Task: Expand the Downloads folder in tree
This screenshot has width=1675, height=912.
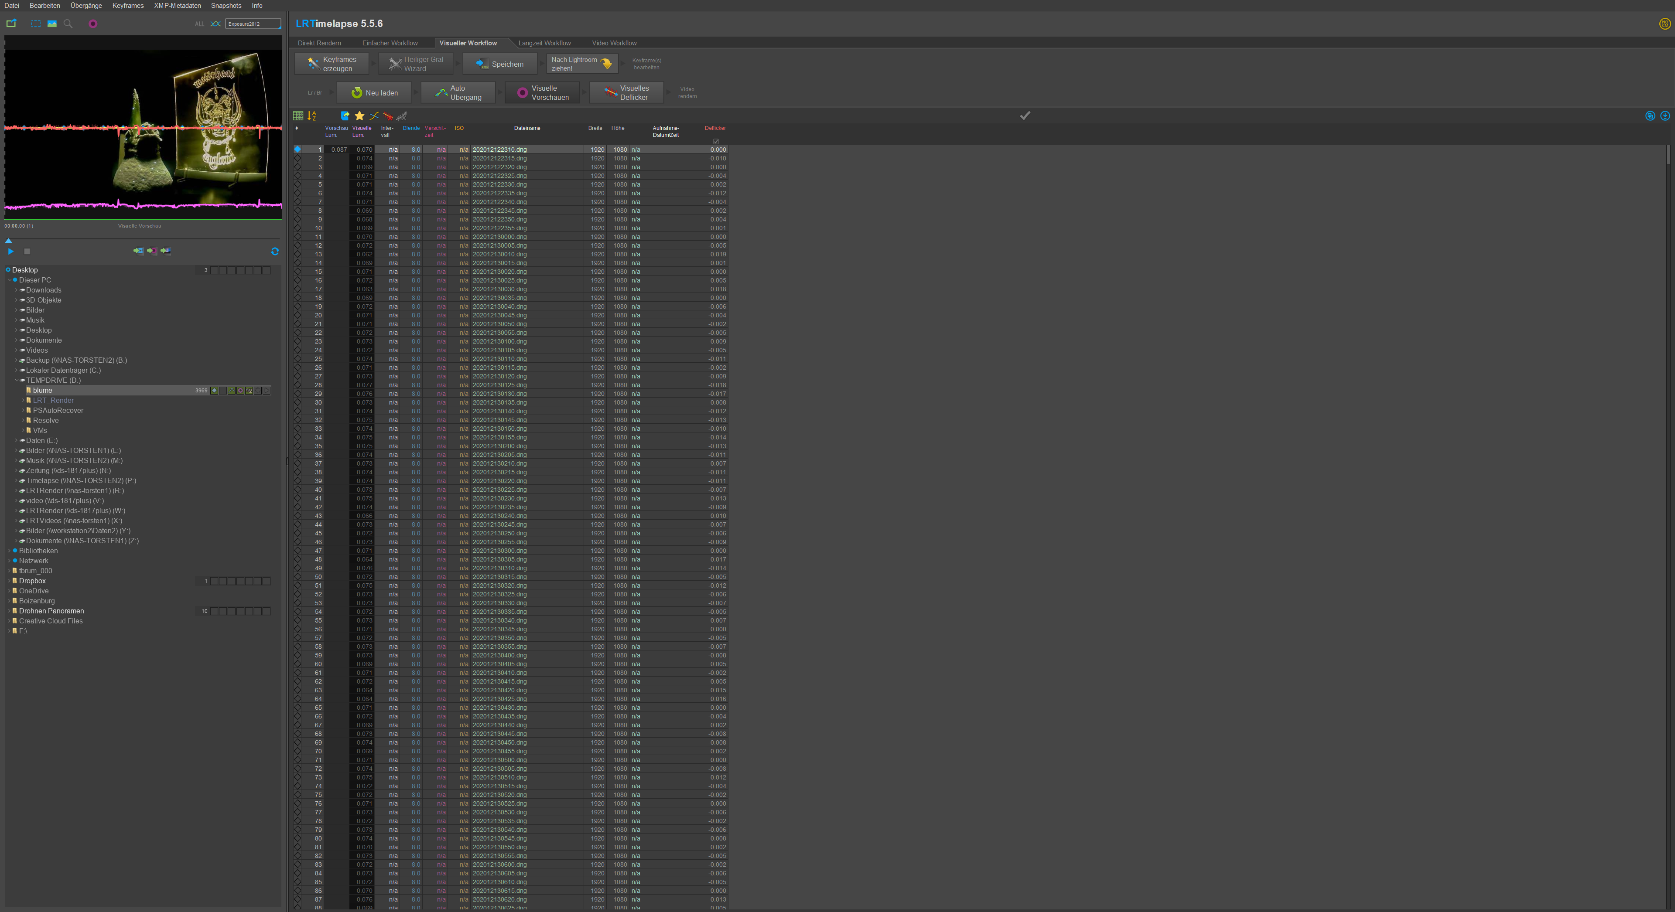Action: point(16,290)
